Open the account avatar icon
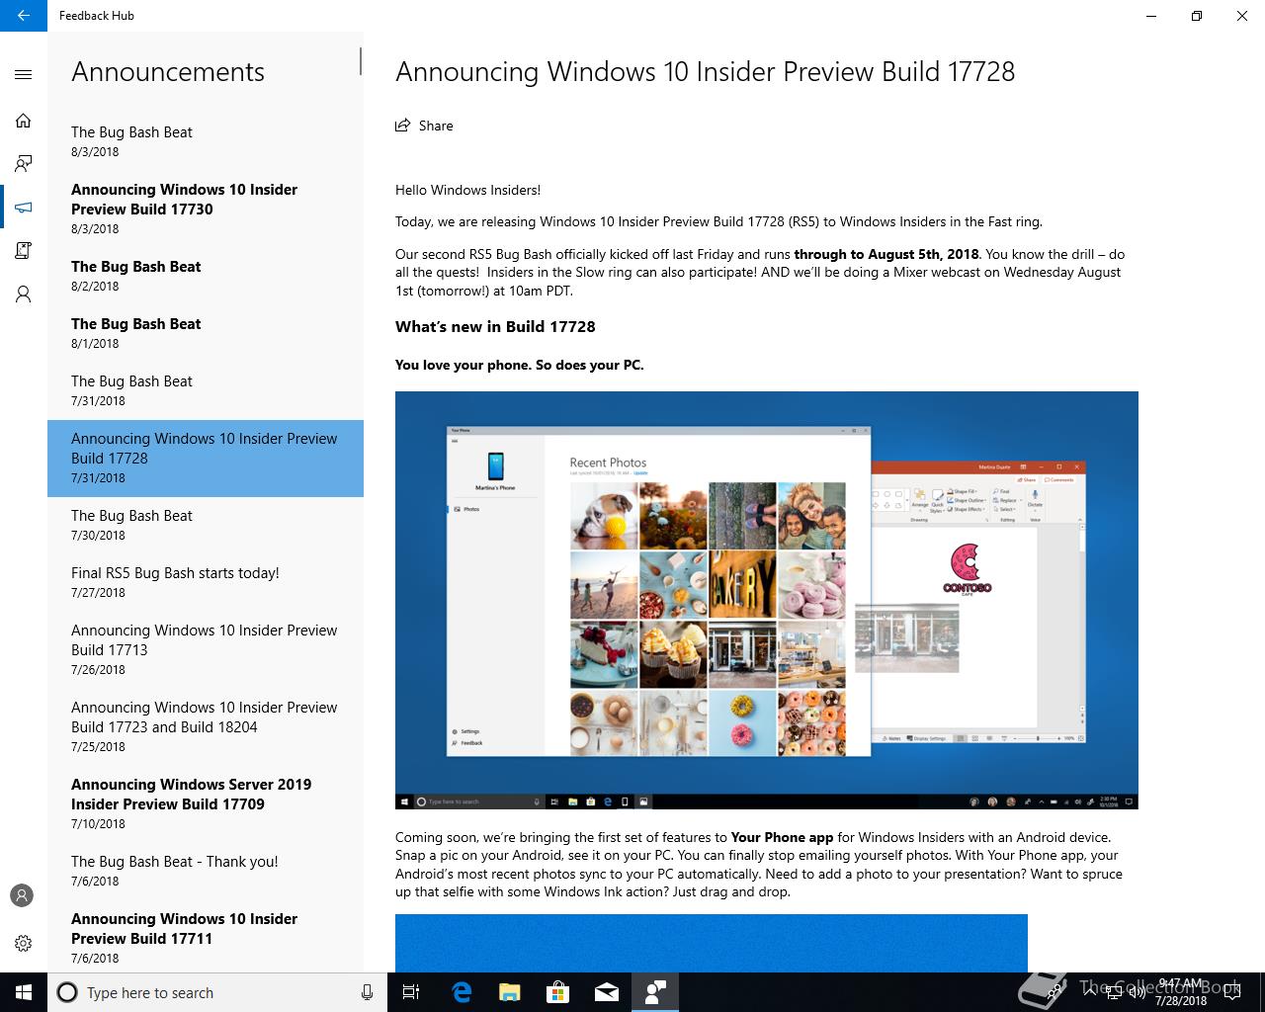The width and height of the screenshot is (1265, 1012). (22, 895)
